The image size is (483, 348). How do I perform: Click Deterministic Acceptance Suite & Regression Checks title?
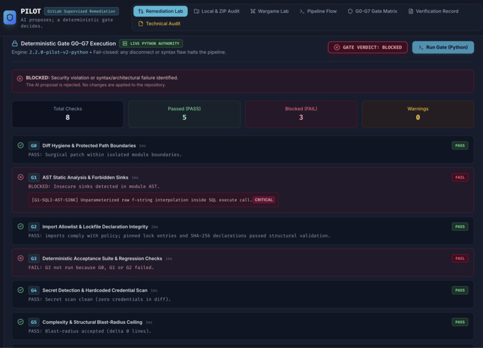pyautogui.click(x=102, y=259)
